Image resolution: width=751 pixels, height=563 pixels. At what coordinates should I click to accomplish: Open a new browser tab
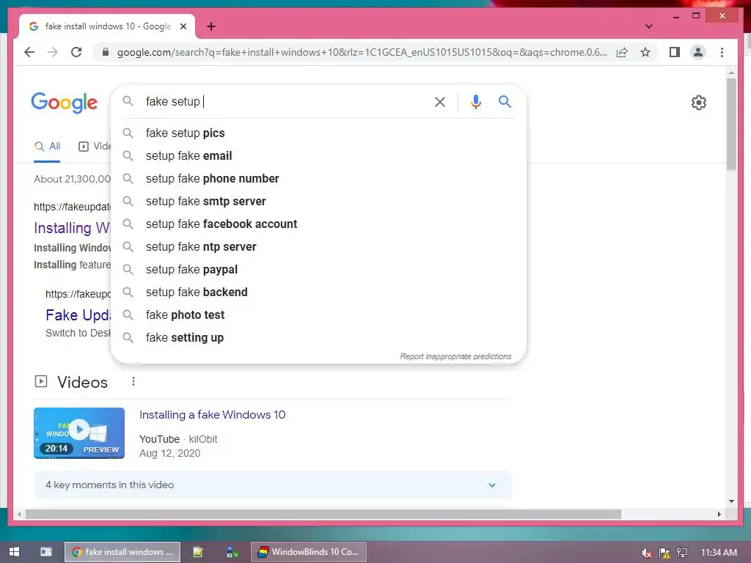pos(211,26)
